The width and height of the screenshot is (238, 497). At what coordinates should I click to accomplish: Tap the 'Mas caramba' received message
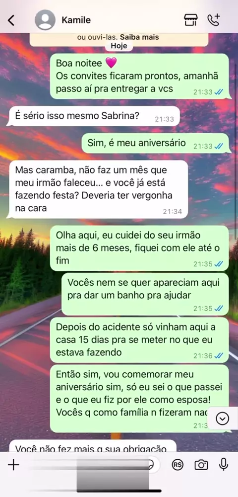(98, 189)
